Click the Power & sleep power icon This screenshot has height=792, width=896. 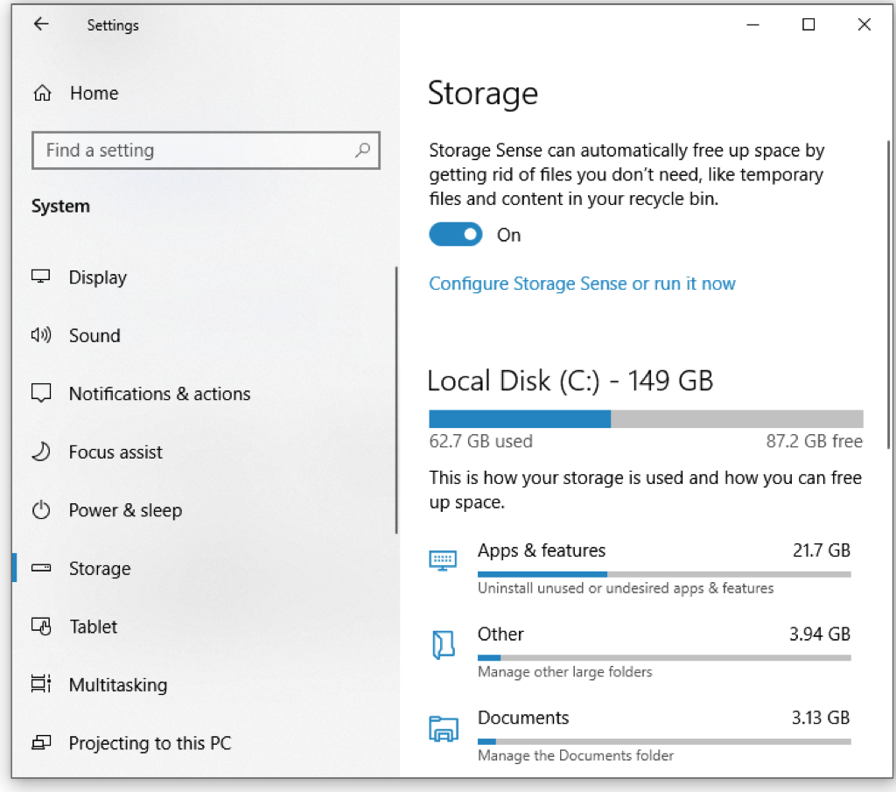point(40,509)
